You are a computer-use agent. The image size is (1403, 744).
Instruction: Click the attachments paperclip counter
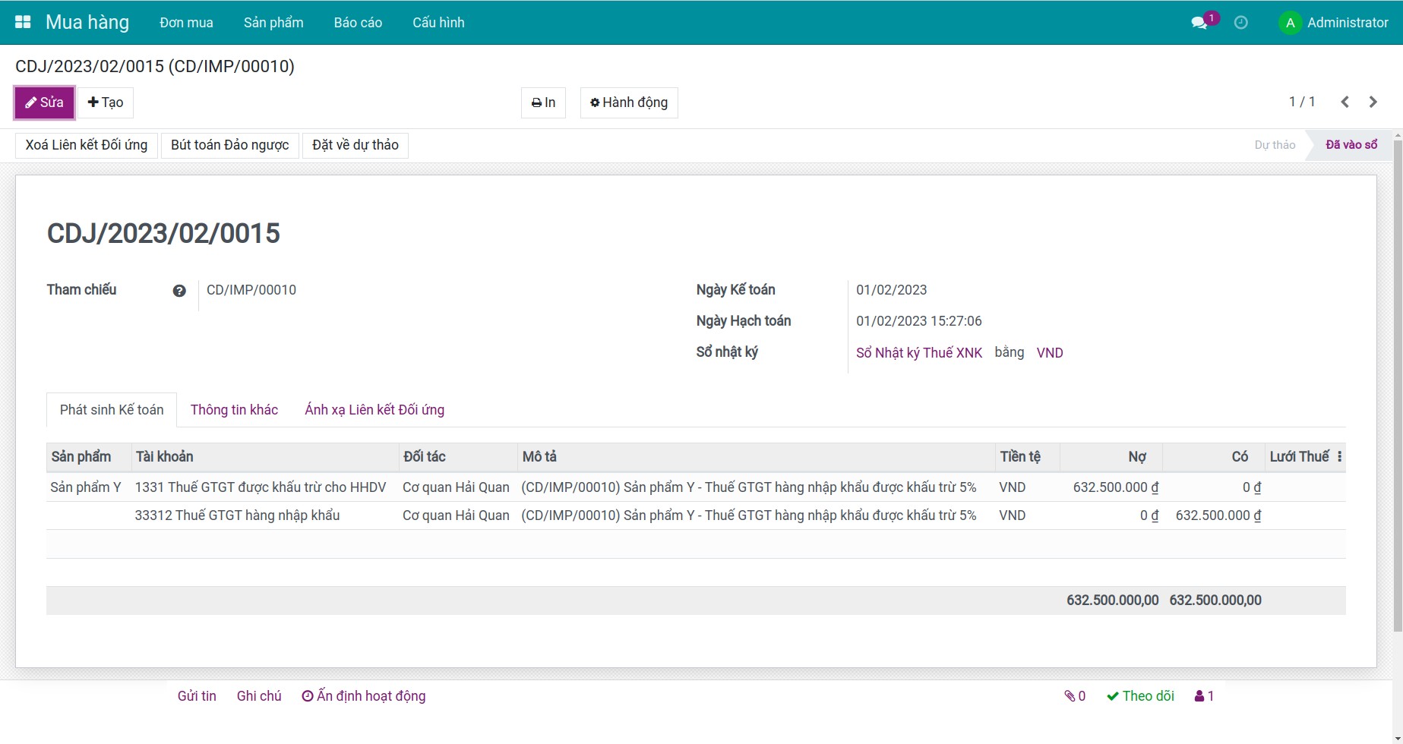[x=1075, y=696]
